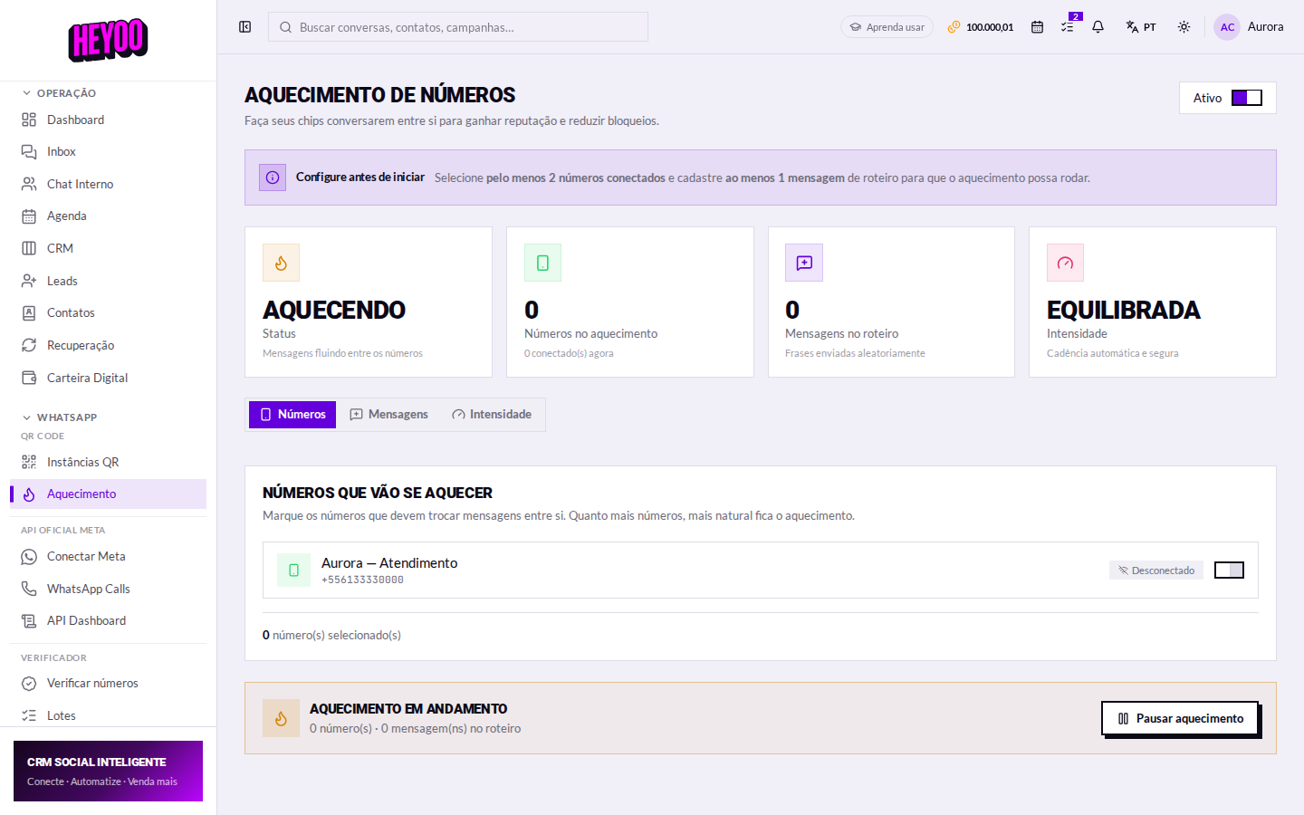Go to Recuperação
Viewport: 1304px width, 815px height.
(108, 345)
